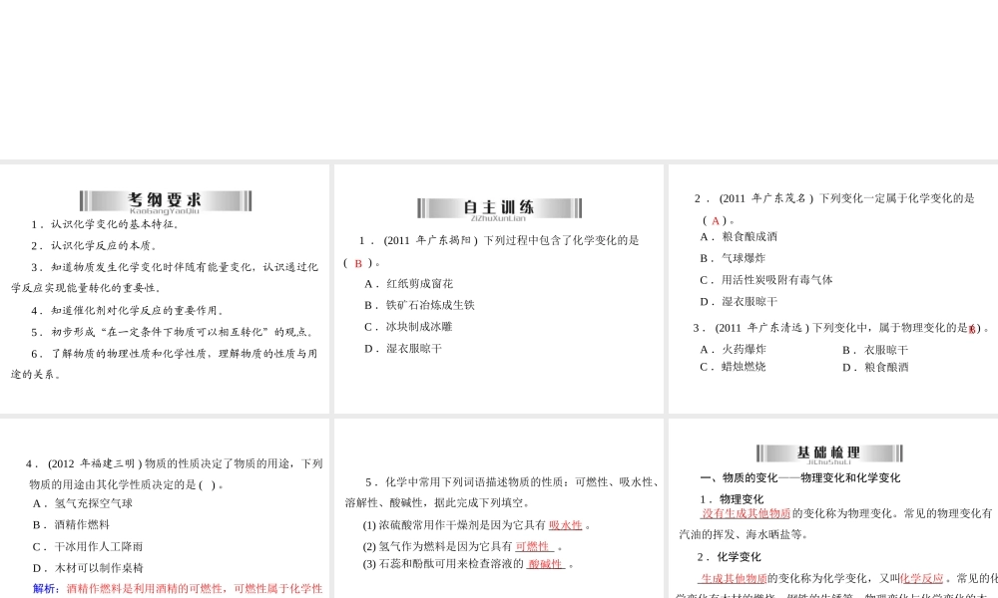Open the slide thumbnail titled 自主训练
This screenshot has height=598, width=998.
[x=498, y=289]
